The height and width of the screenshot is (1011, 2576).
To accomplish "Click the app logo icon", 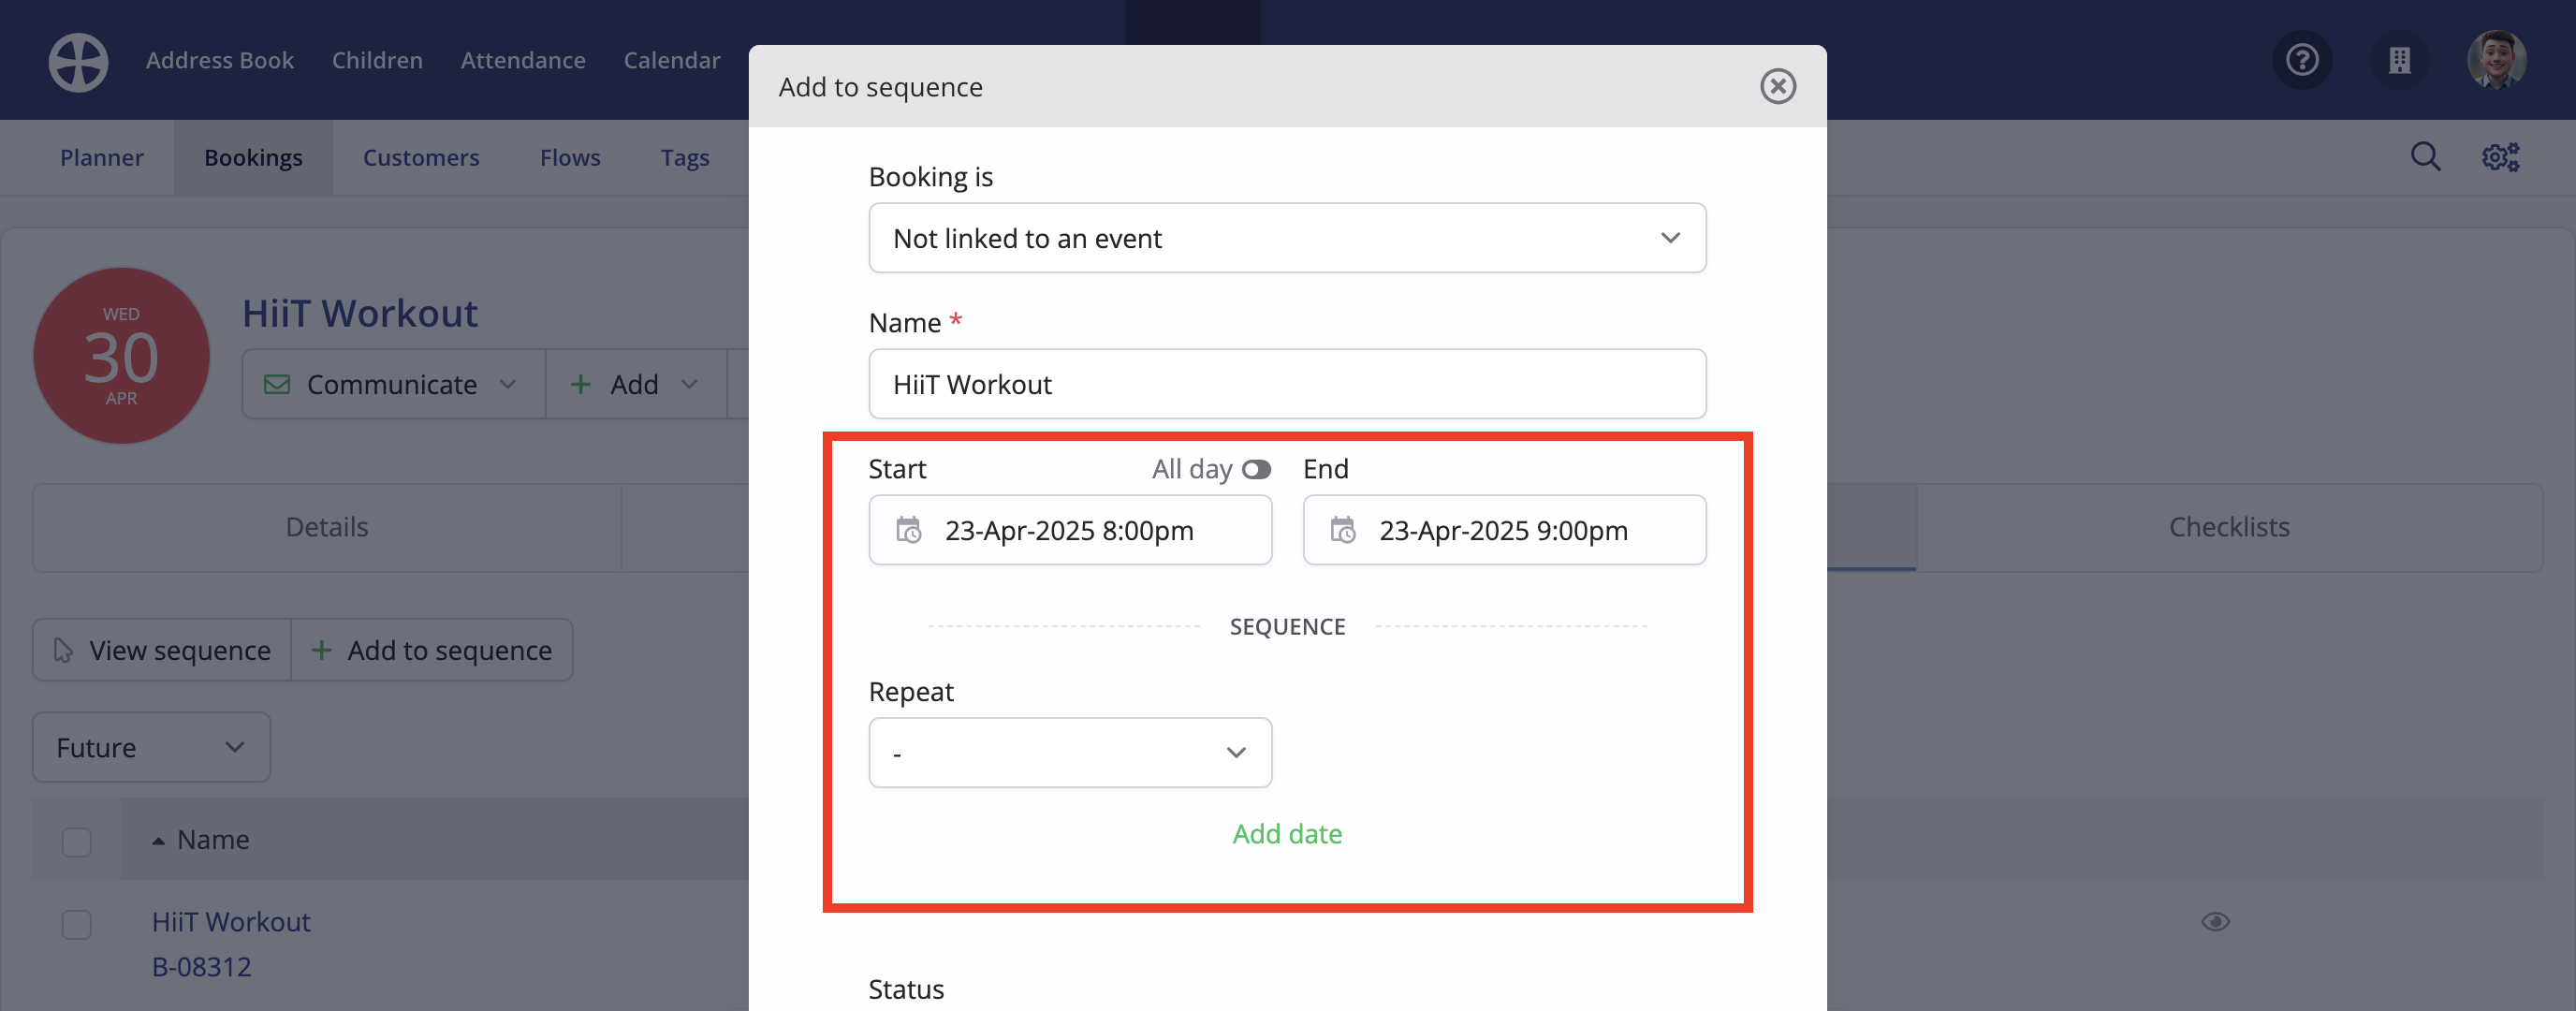I will [x=78, y=61].
